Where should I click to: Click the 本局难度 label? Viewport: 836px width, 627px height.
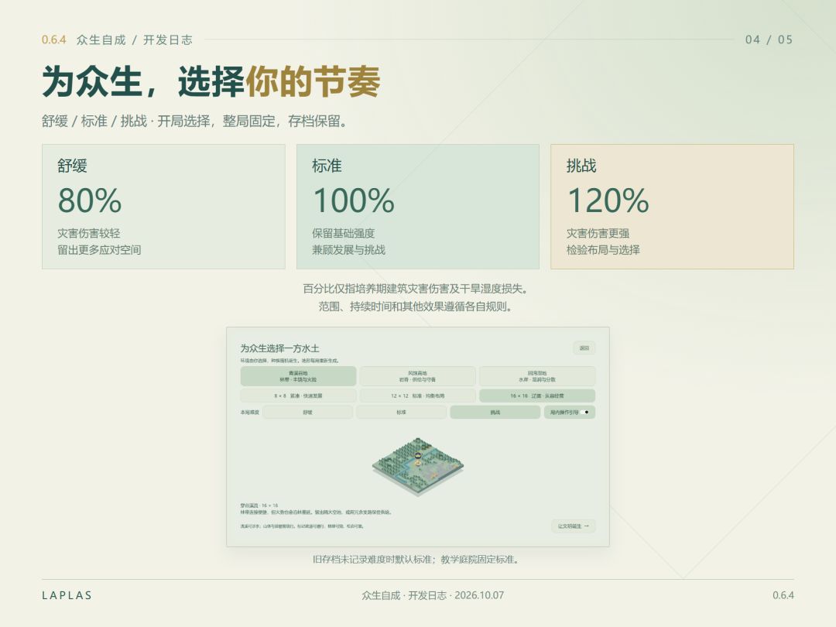249,412
